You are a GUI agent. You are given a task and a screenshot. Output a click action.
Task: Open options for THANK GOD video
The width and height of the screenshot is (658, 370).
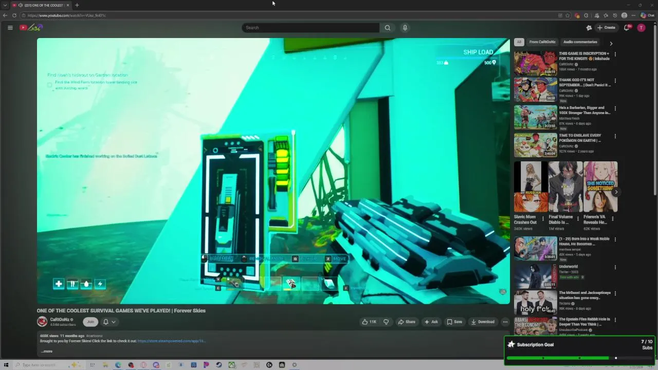(x=615, y=81)
